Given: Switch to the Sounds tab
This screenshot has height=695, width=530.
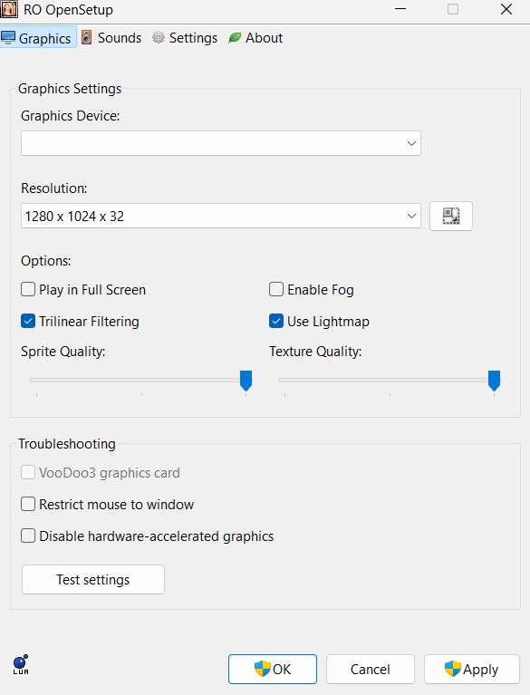Looking at the screenshot, I should click(111, 38).
